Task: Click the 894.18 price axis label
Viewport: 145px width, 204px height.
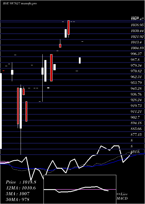Action: pyautogui.click(x=136, y=123)
